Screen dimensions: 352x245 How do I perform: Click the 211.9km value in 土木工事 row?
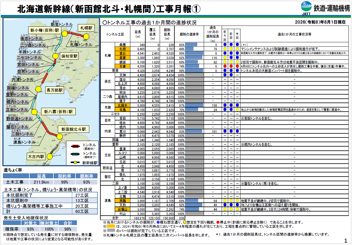(41, 182)
